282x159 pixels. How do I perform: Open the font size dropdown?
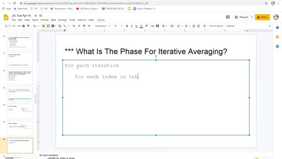click(x=118, y=26)
